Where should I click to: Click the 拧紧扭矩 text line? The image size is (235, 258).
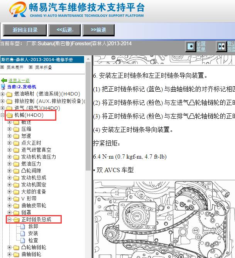[107, 143]
